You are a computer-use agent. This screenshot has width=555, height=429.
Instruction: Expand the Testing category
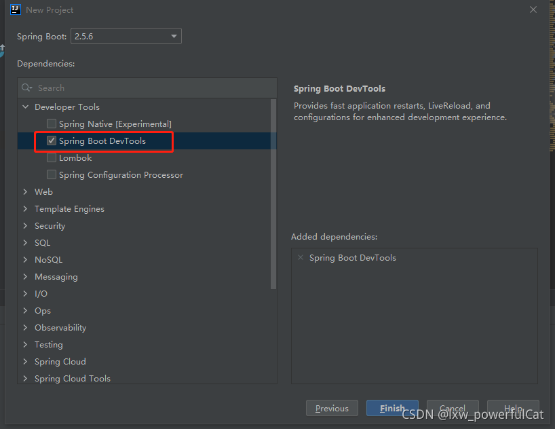pos(26,345)
